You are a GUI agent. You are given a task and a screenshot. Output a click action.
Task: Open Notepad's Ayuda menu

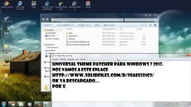[83, 59]
